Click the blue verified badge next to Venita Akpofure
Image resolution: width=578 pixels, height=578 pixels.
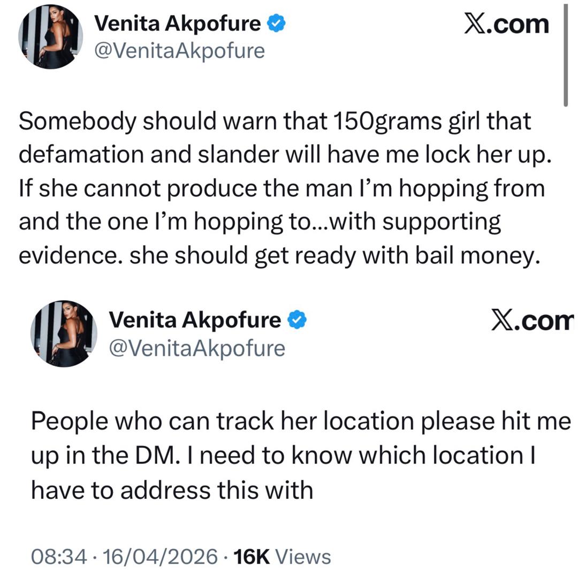[277, 22]
